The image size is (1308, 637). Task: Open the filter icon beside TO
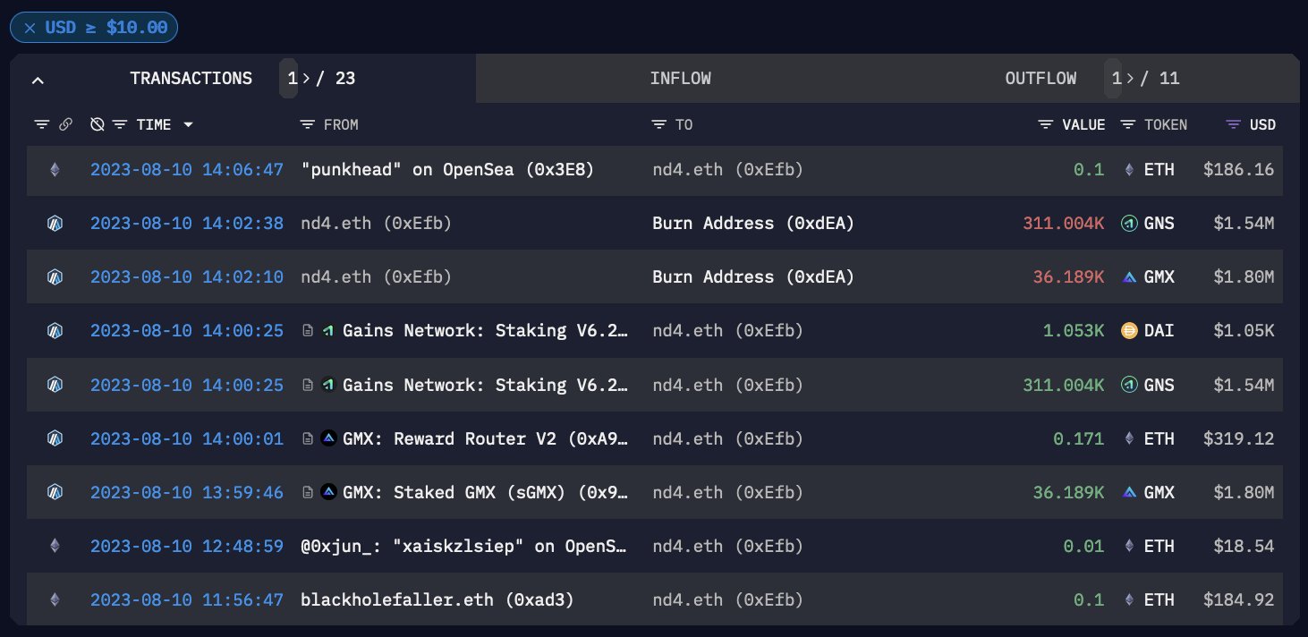(659, 124)
